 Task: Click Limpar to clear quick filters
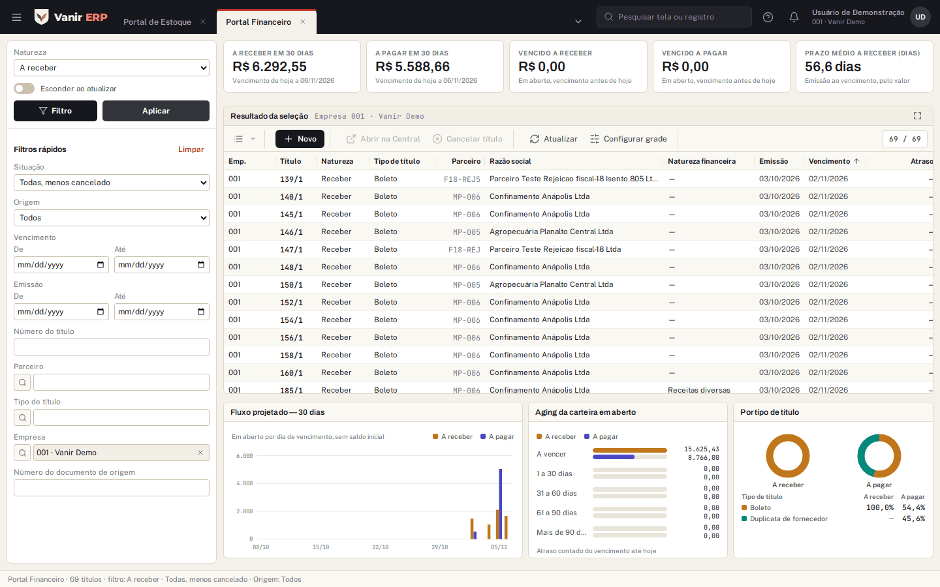click(191, 149)
